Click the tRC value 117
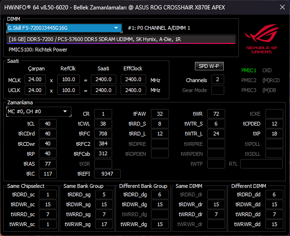Viewport: 290px width, 236px height. (x=47, y=174)
